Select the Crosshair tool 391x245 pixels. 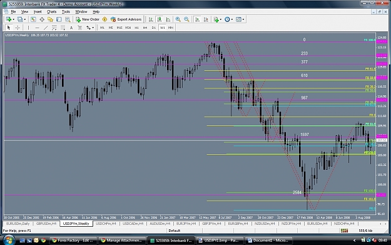tap(18, 28)
